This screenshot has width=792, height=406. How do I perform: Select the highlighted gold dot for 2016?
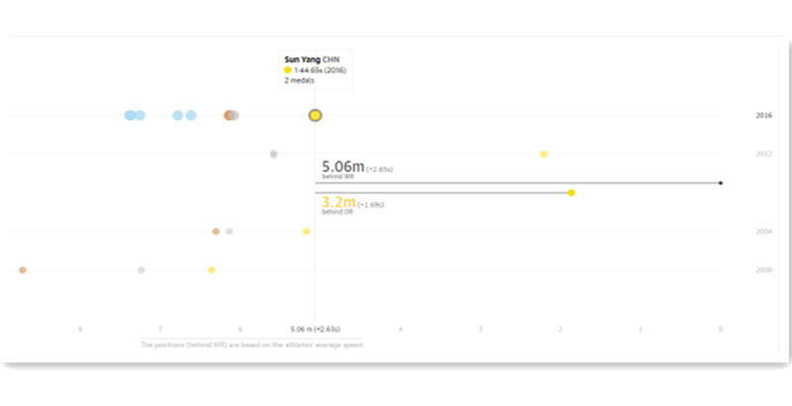(315, 116)
